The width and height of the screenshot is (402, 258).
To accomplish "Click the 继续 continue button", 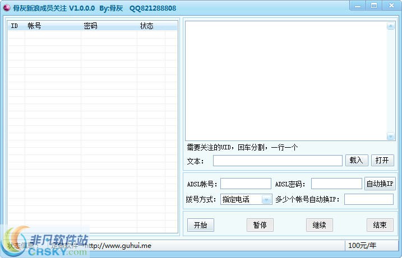I will click(320, 225).
